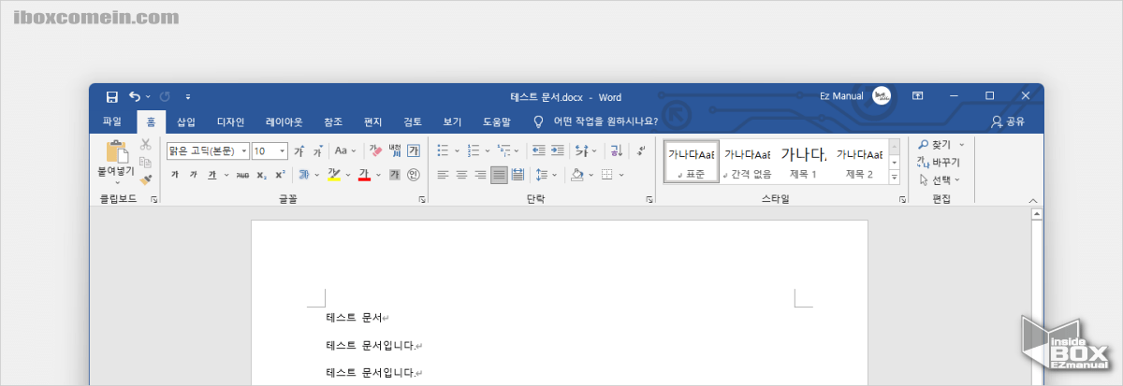Decrease the paragraph indent
This screenshot has height=386, width=1123.
[538, 150]
